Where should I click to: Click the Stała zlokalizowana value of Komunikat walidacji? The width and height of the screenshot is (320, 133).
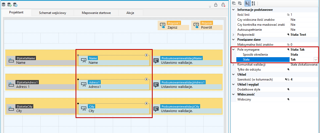(x=304, y=65)
